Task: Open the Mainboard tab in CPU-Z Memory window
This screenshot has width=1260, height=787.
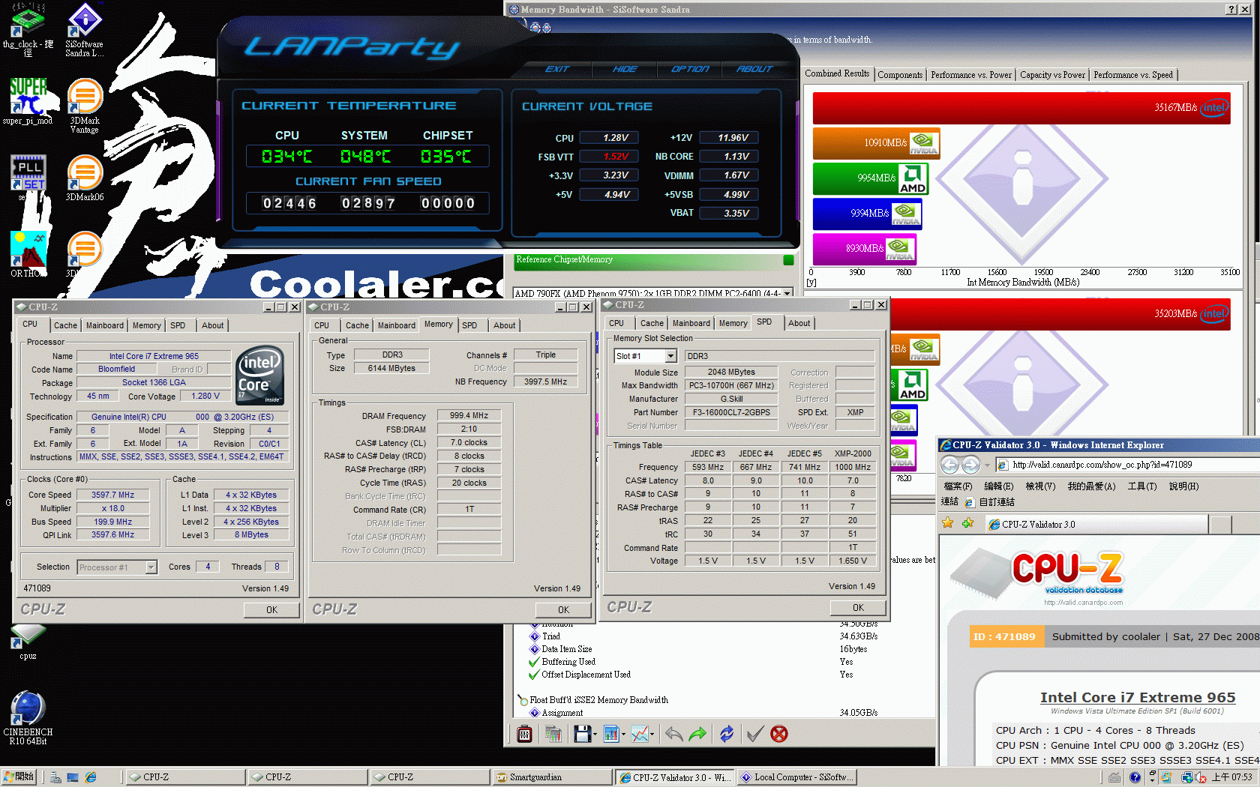Action: [x=396, y=325]
